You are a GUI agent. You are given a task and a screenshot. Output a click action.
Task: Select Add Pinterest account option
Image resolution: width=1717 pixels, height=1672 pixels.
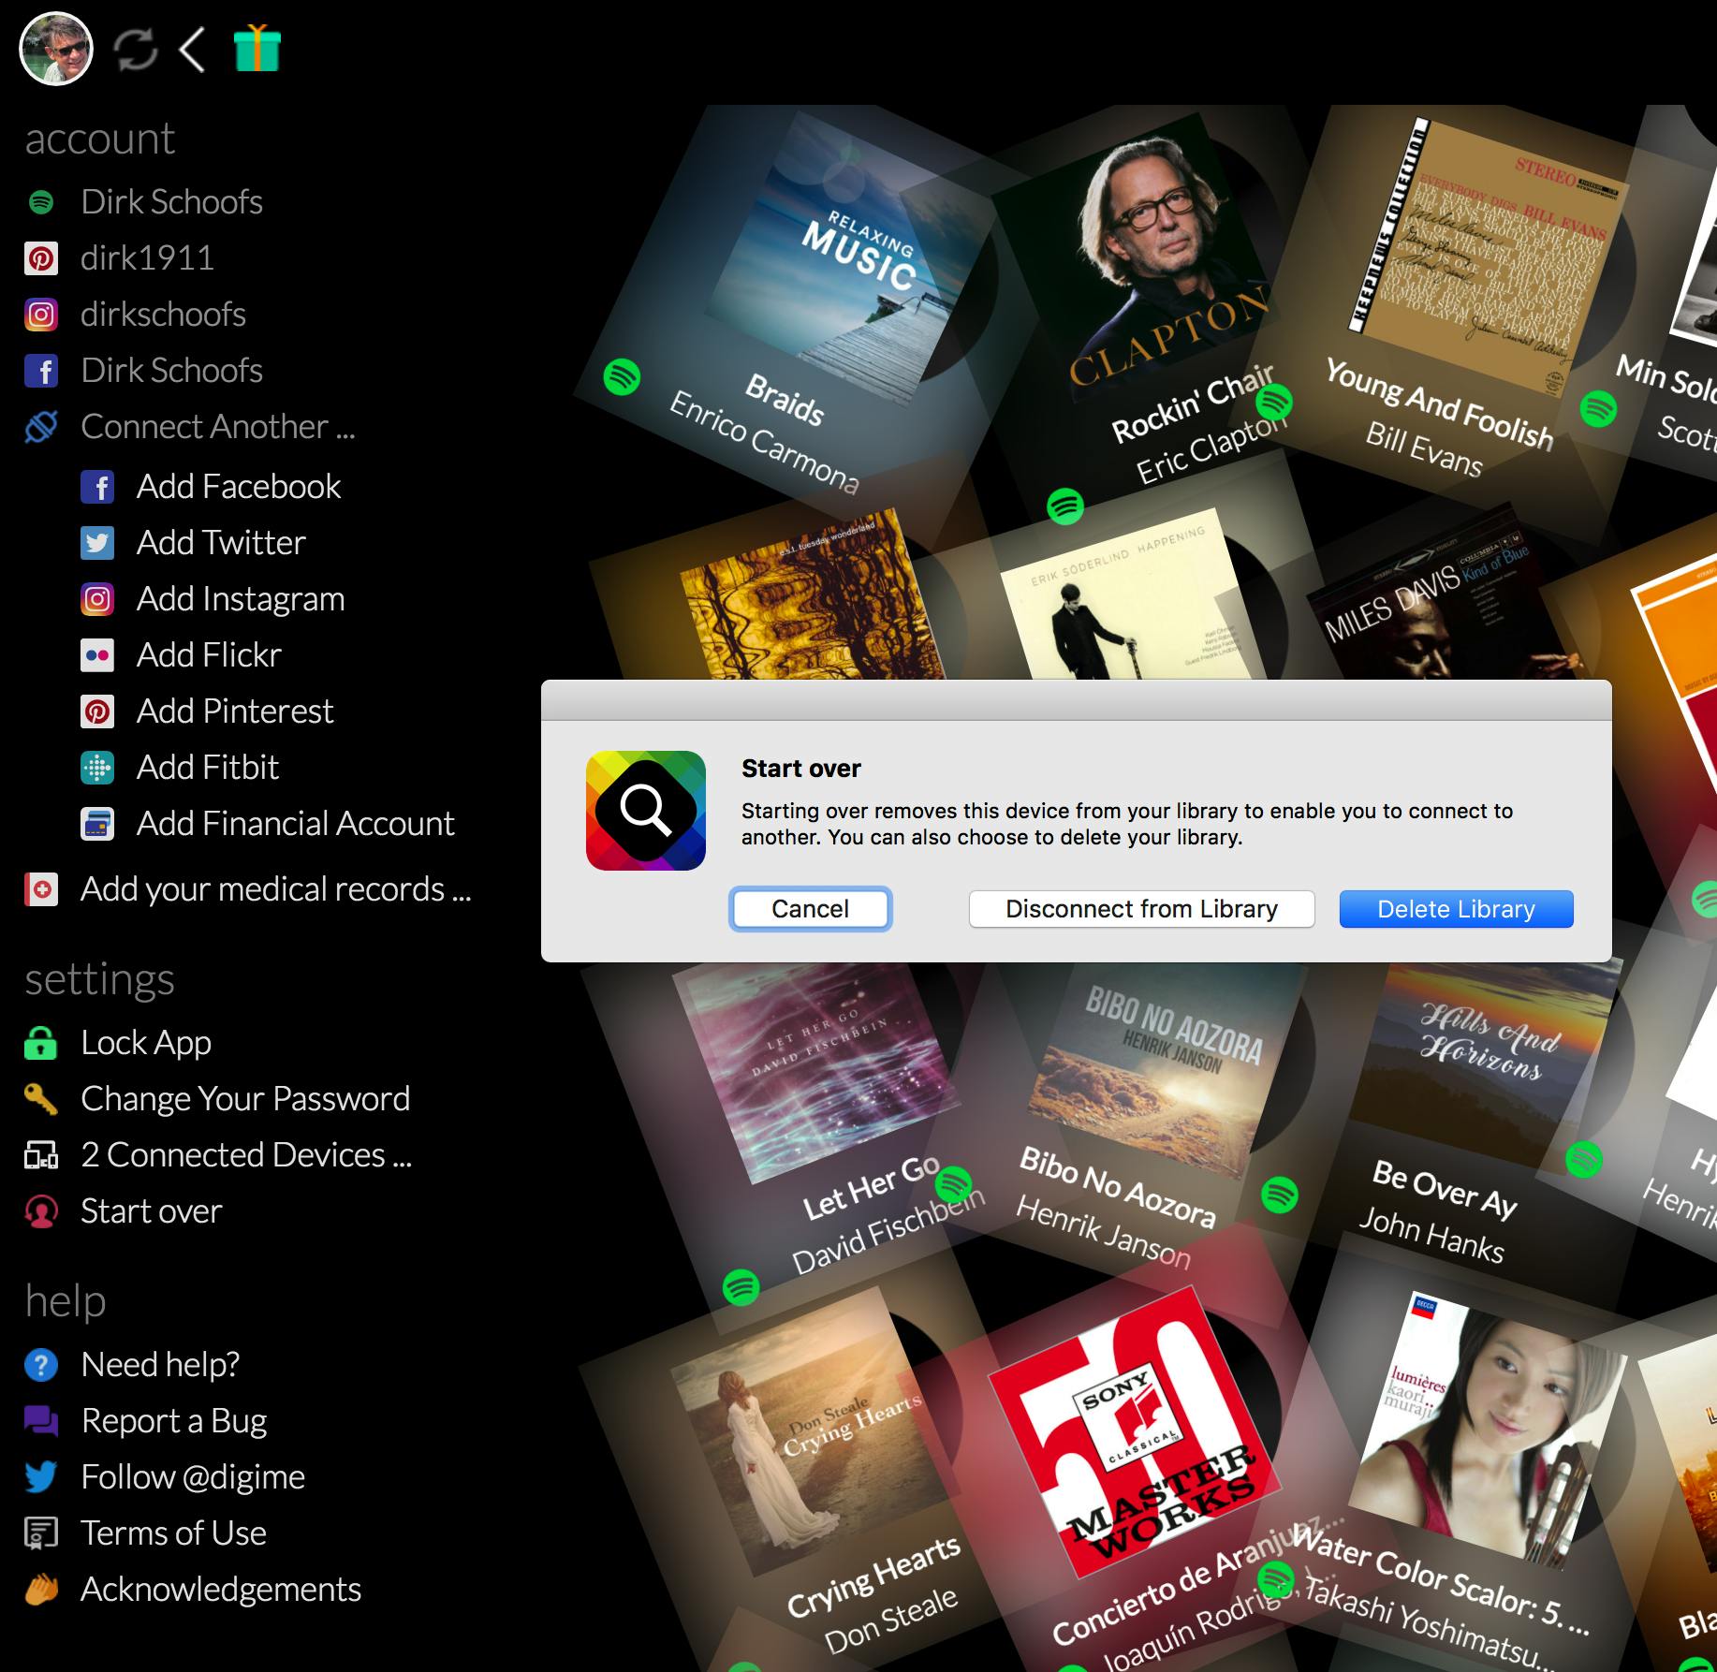235,711
